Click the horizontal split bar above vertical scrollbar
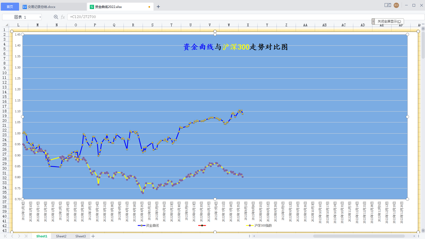The width and height of the screenshot is (425, 239). coord(423,24)
